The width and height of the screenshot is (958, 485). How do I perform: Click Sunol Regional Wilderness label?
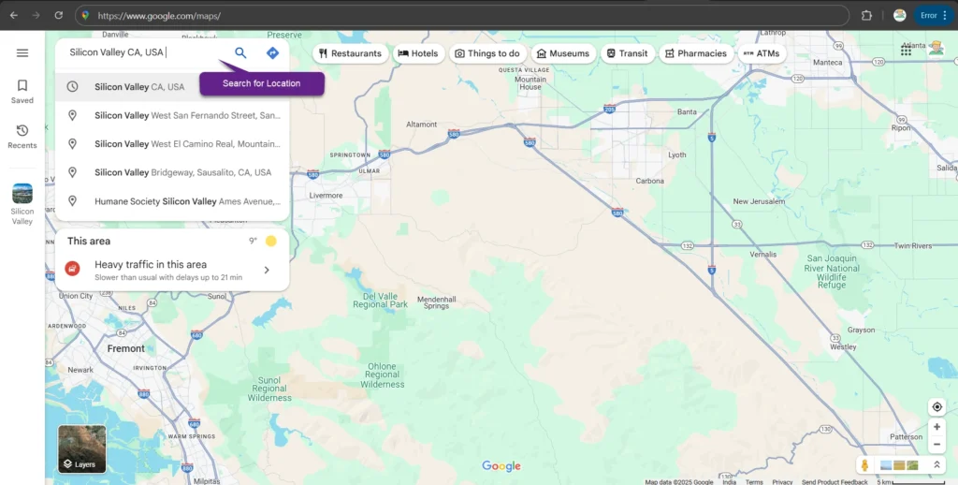point(269,389)
